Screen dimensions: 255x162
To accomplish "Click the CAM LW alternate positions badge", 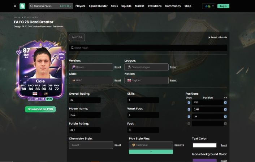I will 62,56.
